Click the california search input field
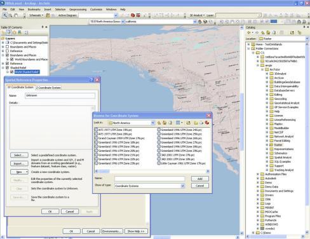 click(159, 22)
